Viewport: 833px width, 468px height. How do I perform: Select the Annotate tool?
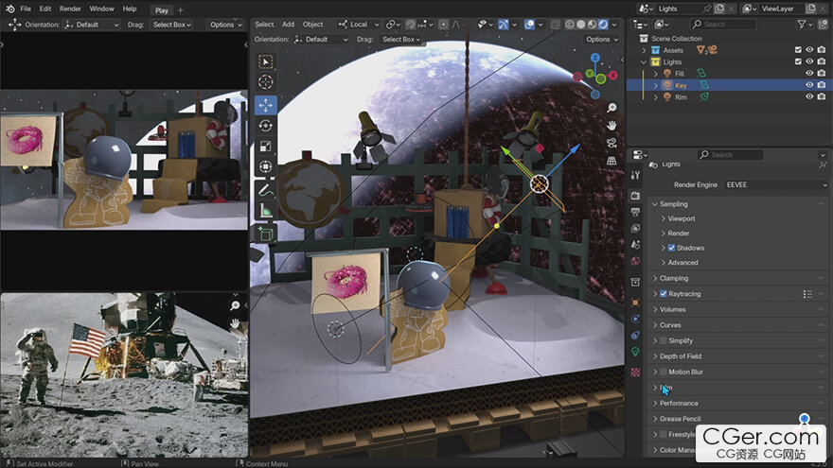(x=266, y=190)
